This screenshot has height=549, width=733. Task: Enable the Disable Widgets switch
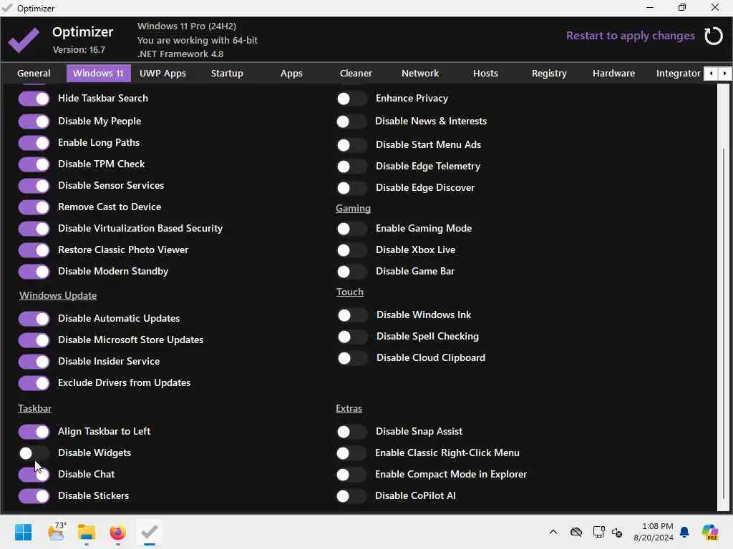coord(34,453)
